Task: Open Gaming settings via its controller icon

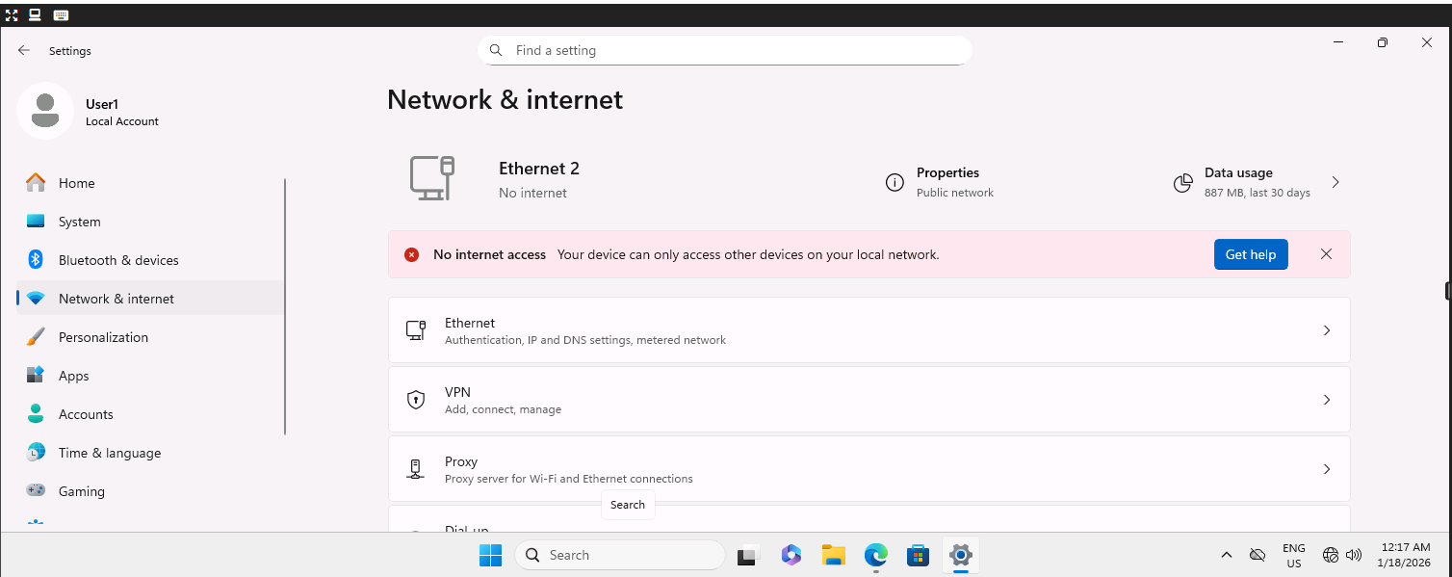Action: (36, 490)
